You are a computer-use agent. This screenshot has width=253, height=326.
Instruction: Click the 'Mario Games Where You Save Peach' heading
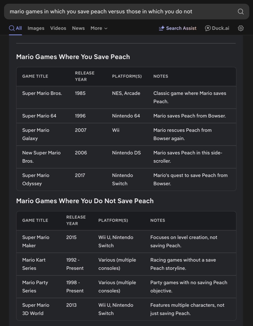[73, 57]
